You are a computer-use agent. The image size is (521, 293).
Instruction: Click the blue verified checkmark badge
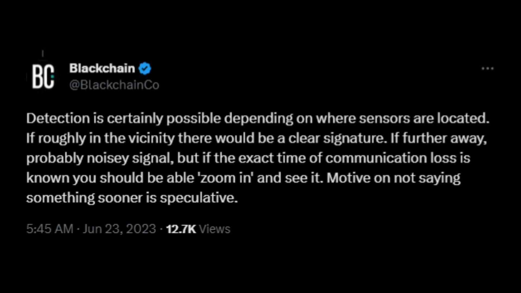tap(145, 68)
